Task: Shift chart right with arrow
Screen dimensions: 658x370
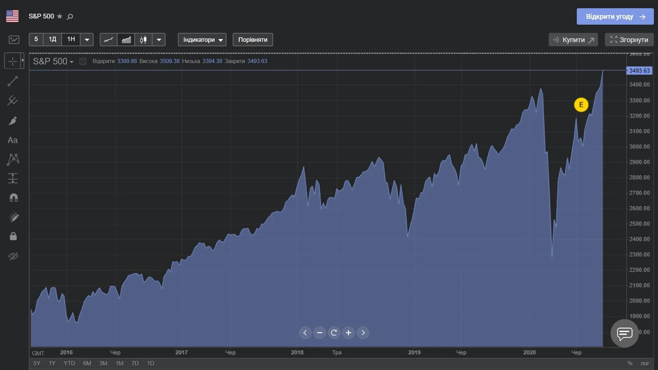Action: [363, 333]
